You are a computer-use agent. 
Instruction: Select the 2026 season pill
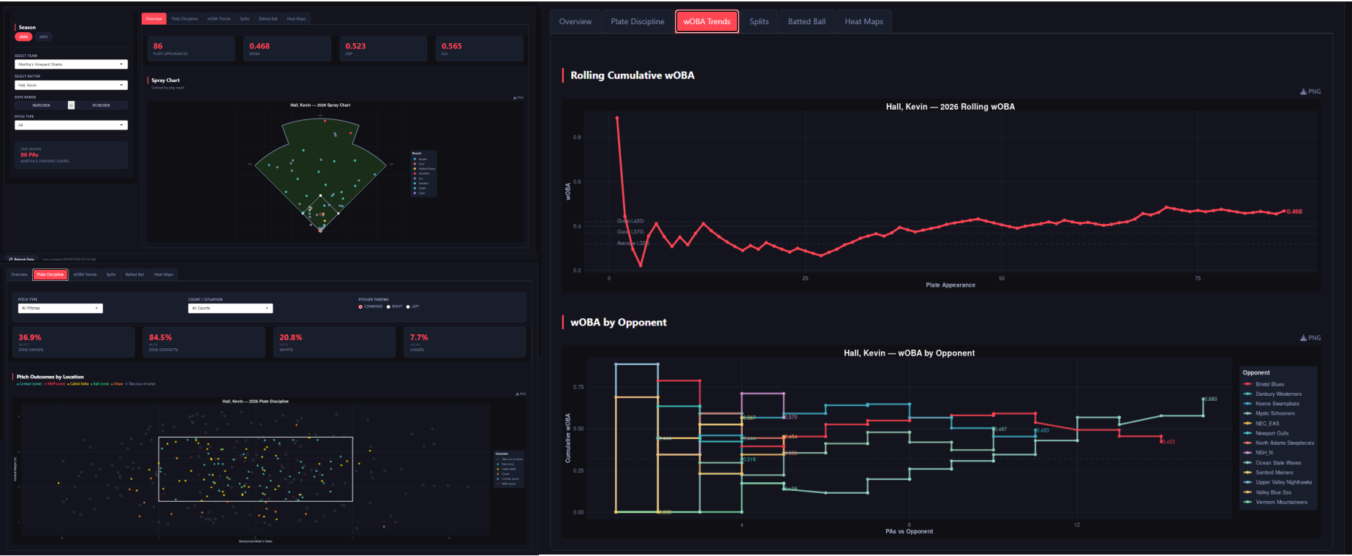[23, 37]
